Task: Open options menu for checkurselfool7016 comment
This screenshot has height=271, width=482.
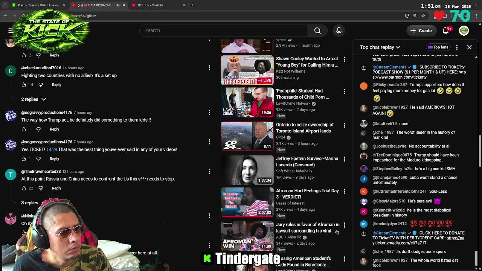Action: coord(209,68)
